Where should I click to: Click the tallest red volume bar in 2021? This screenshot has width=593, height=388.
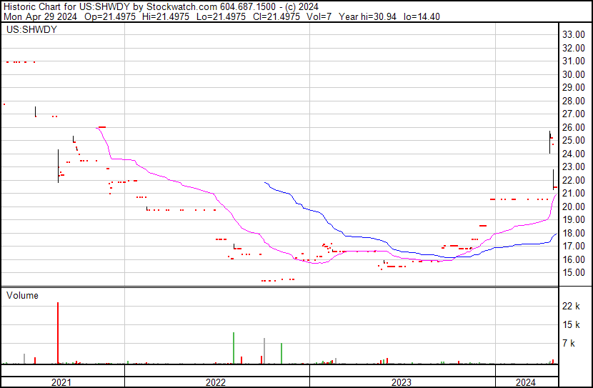pyautogui.click(x=58, y=333)
